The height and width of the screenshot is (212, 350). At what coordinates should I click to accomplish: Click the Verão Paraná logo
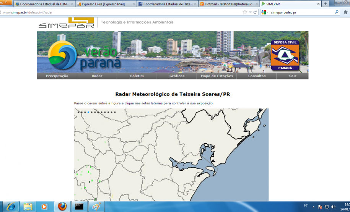point(85,56)
